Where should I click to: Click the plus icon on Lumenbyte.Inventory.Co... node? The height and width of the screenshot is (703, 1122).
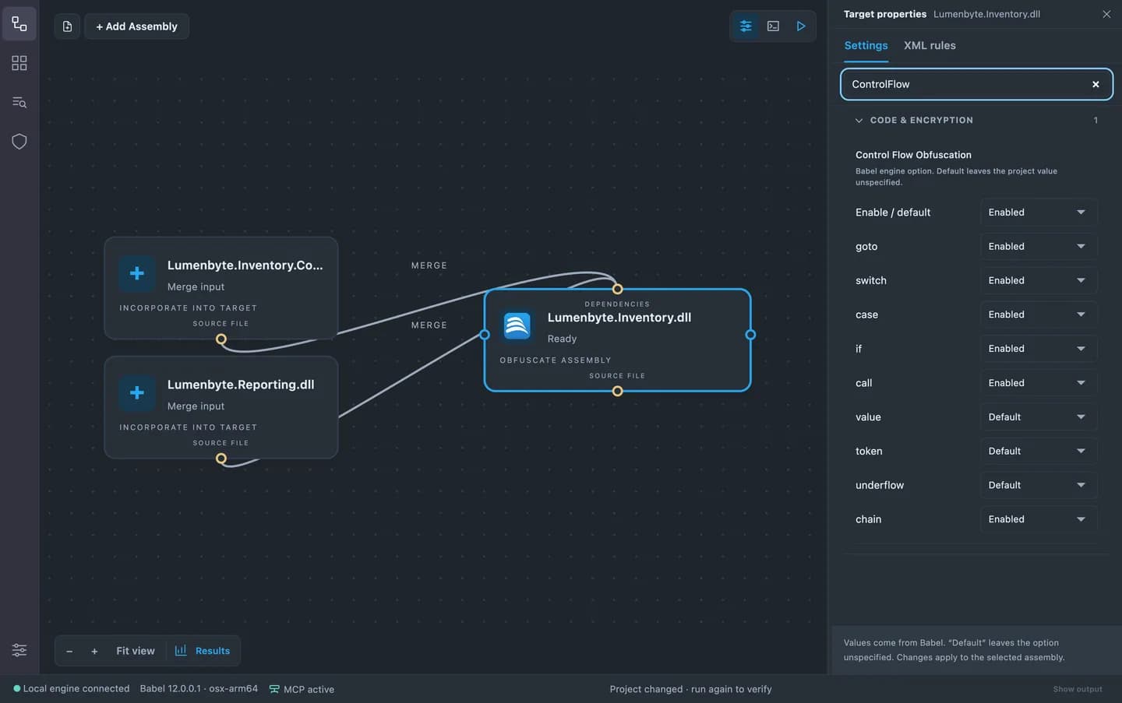[137, 273]
